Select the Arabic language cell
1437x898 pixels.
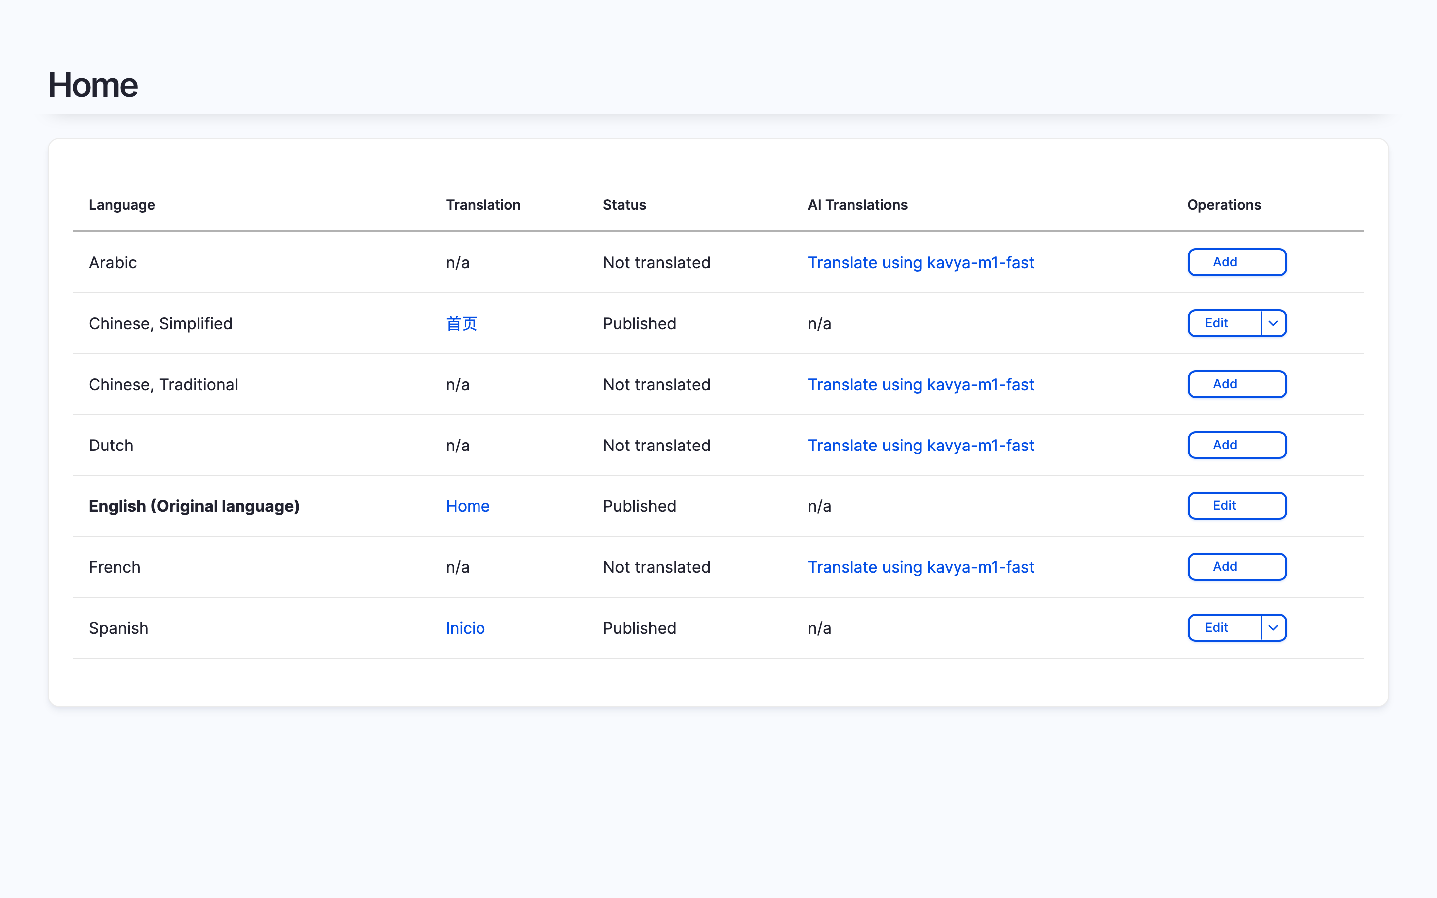(x=113, y=262)
